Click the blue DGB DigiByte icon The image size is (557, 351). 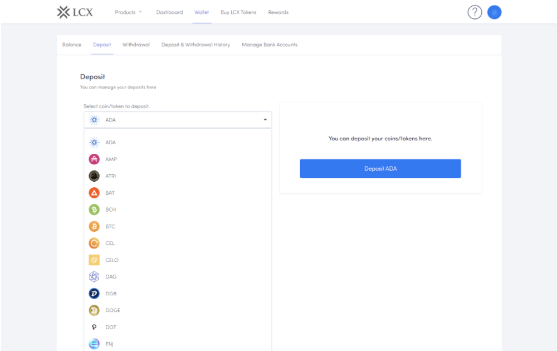(x=94, y=294)
